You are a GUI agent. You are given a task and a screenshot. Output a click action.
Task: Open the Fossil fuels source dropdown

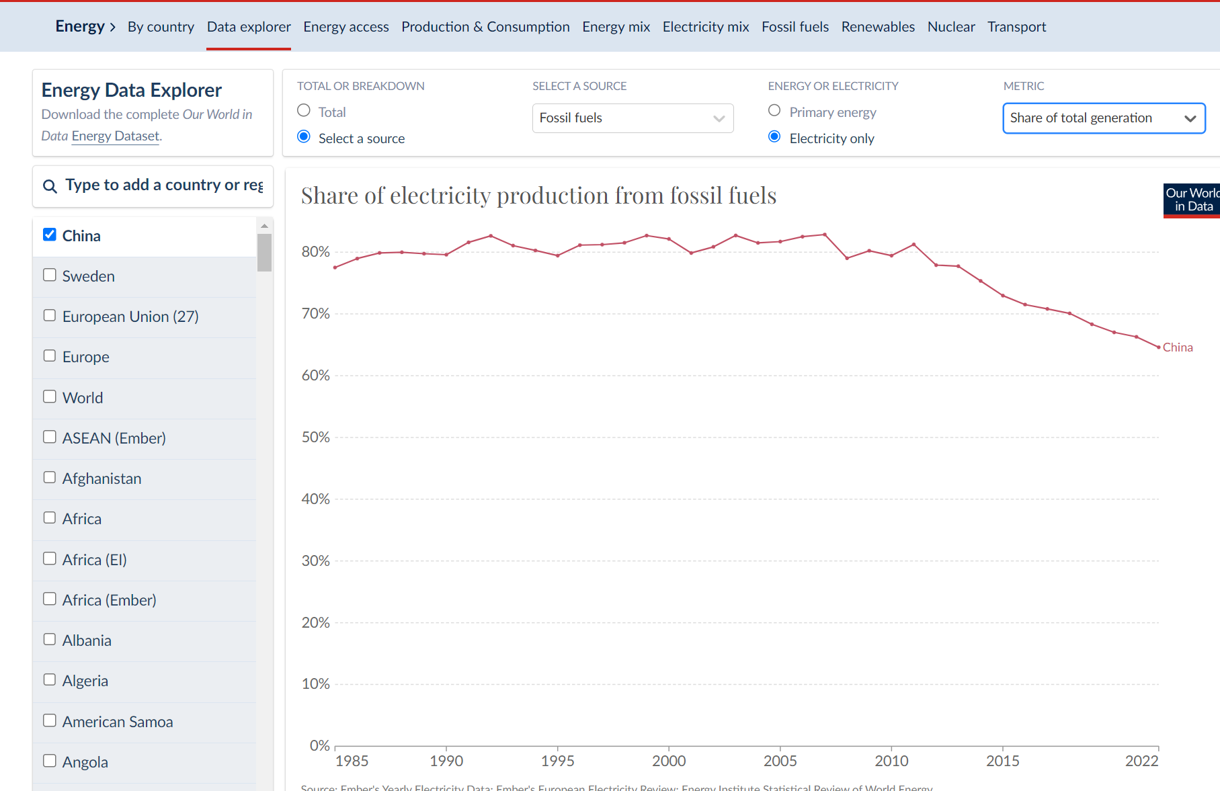coord(632,118)
